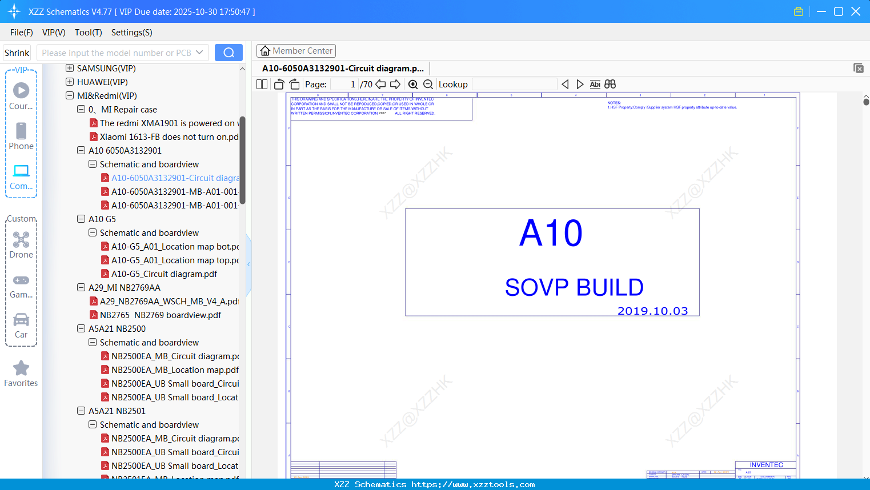Screen dimensions: 870x490
Task: Go to the next page arrow
Action: click(x=395, y=85)
